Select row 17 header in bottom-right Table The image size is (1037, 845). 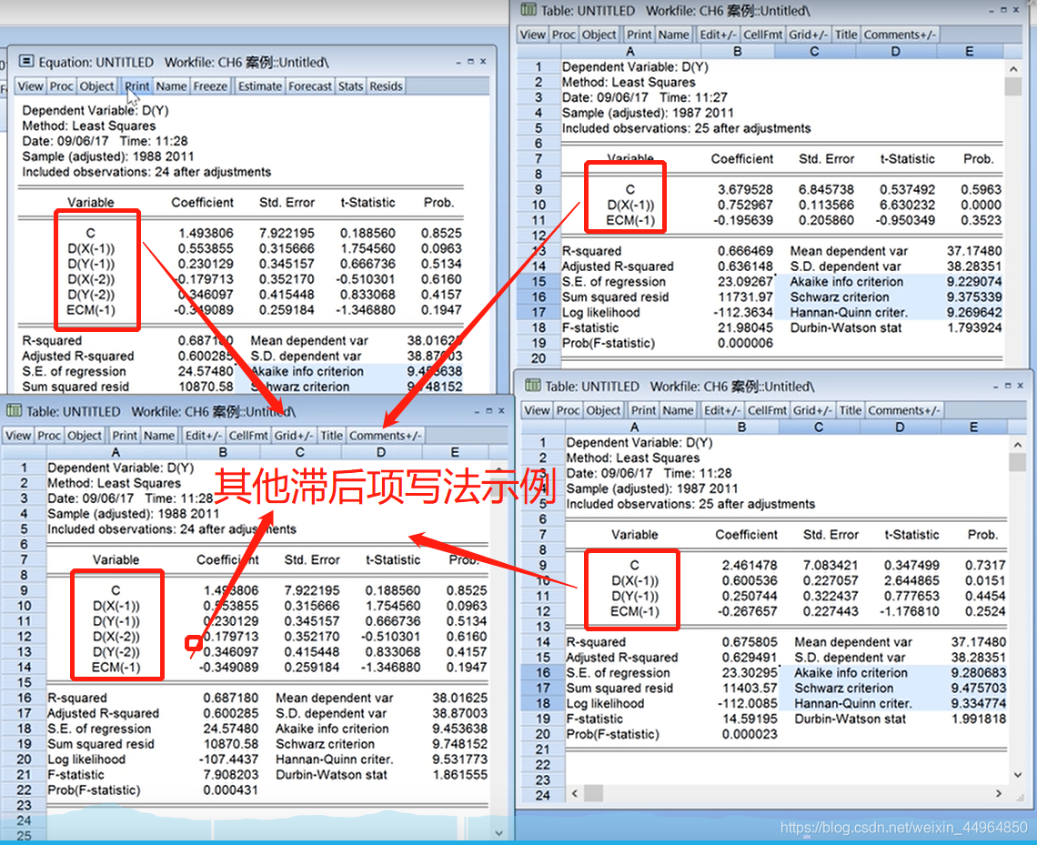(x=543, y=688)
